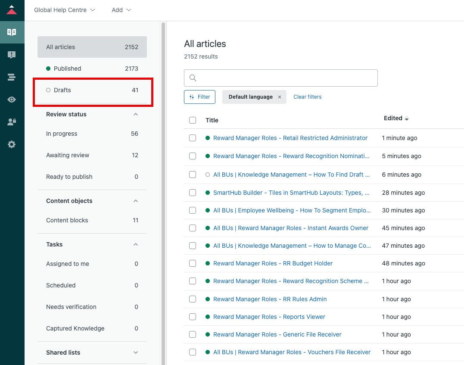Check the box for RR Budget Holder
The height and width of the screenshot is (365, 464).
point(193,263)
